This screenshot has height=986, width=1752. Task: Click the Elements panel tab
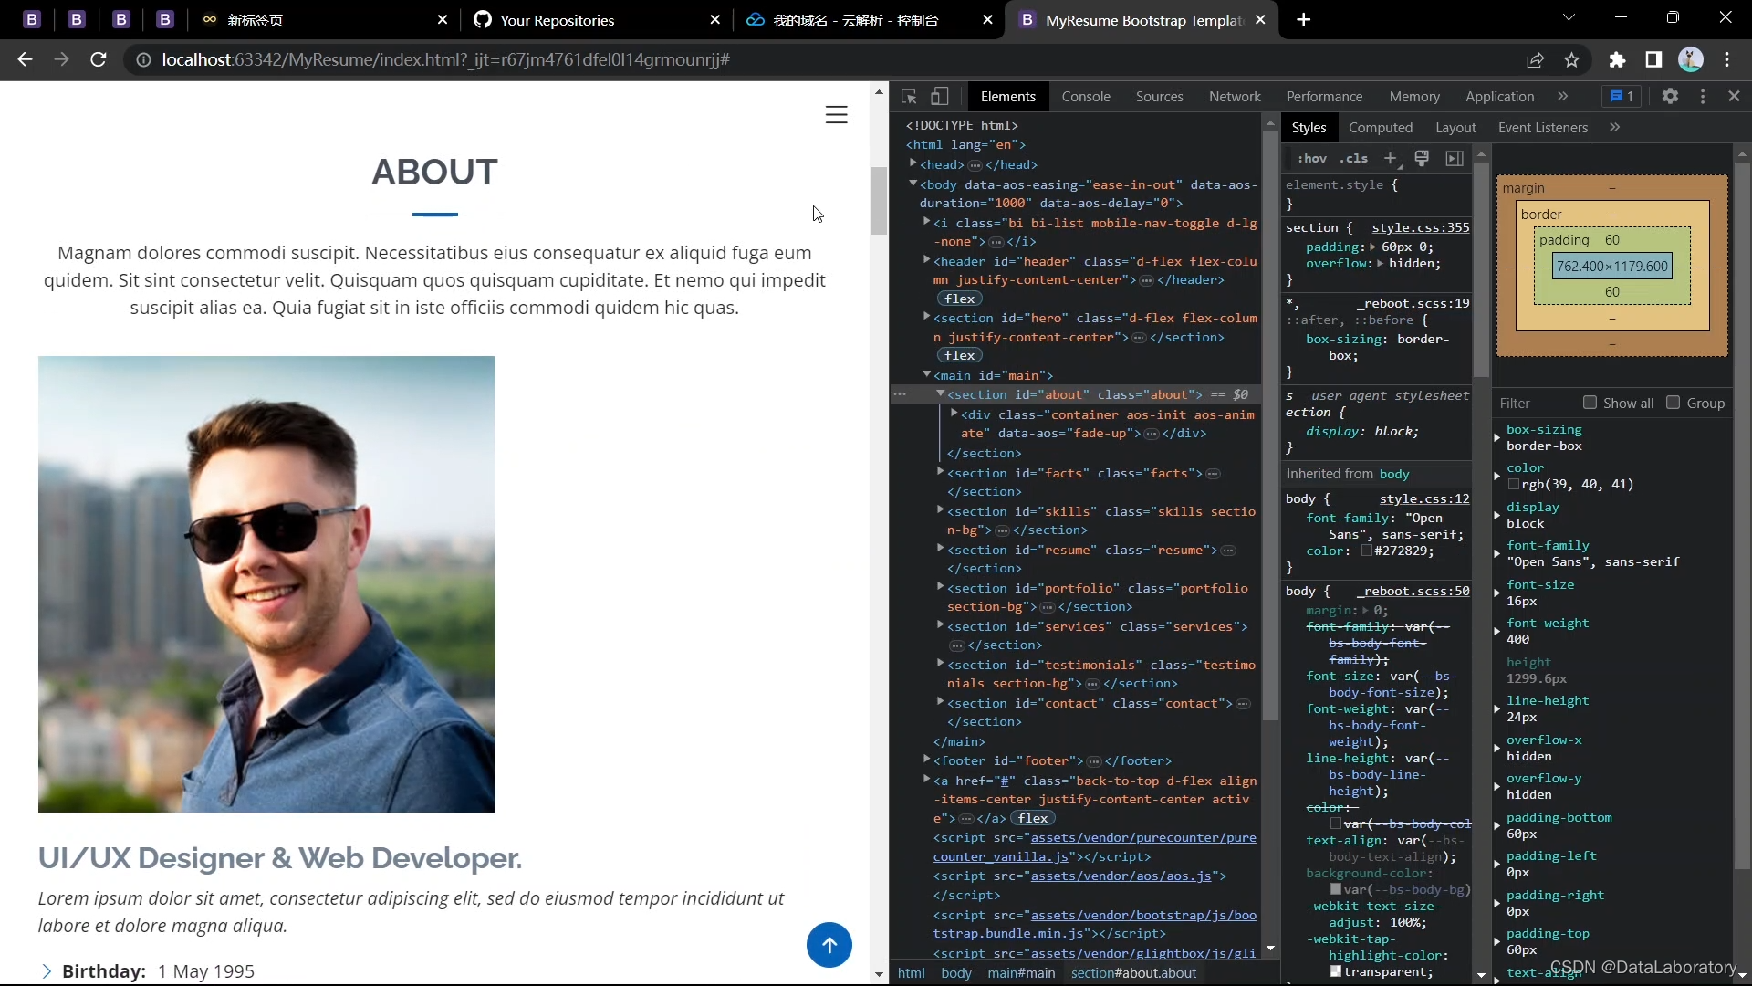click(x=1008, y=95)
